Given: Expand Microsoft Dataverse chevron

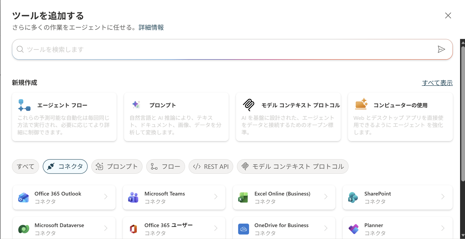Looking at the screenshot, I should pos(106,228).
